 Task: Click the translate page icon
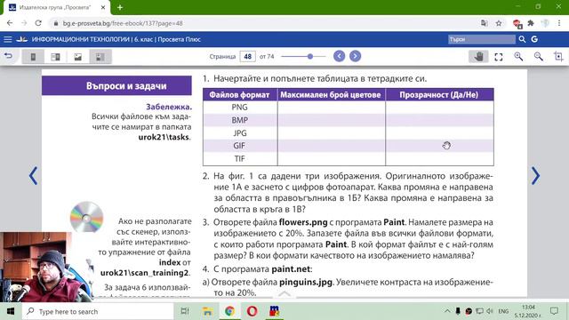point(484,23)
